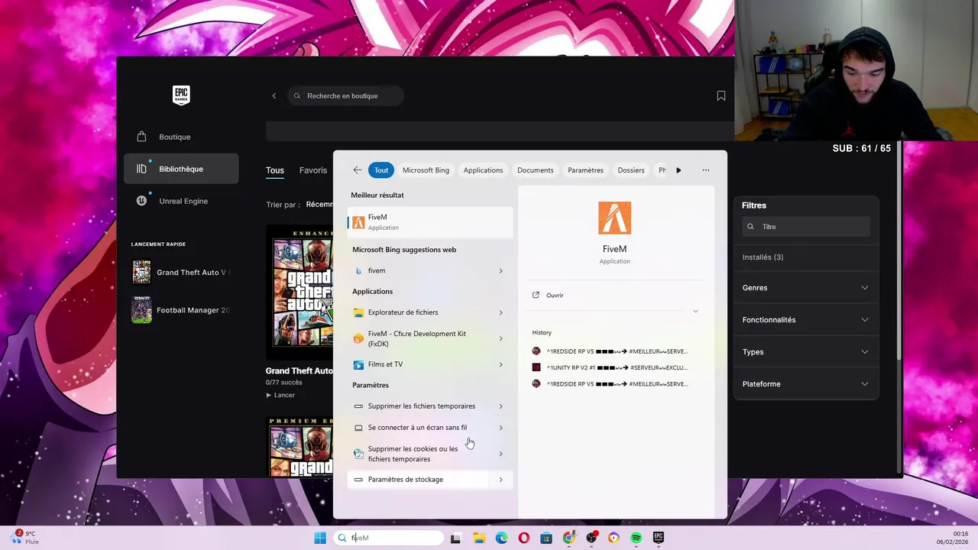
Task: Open Chrome from the taskbar
Action: [568, 538]
